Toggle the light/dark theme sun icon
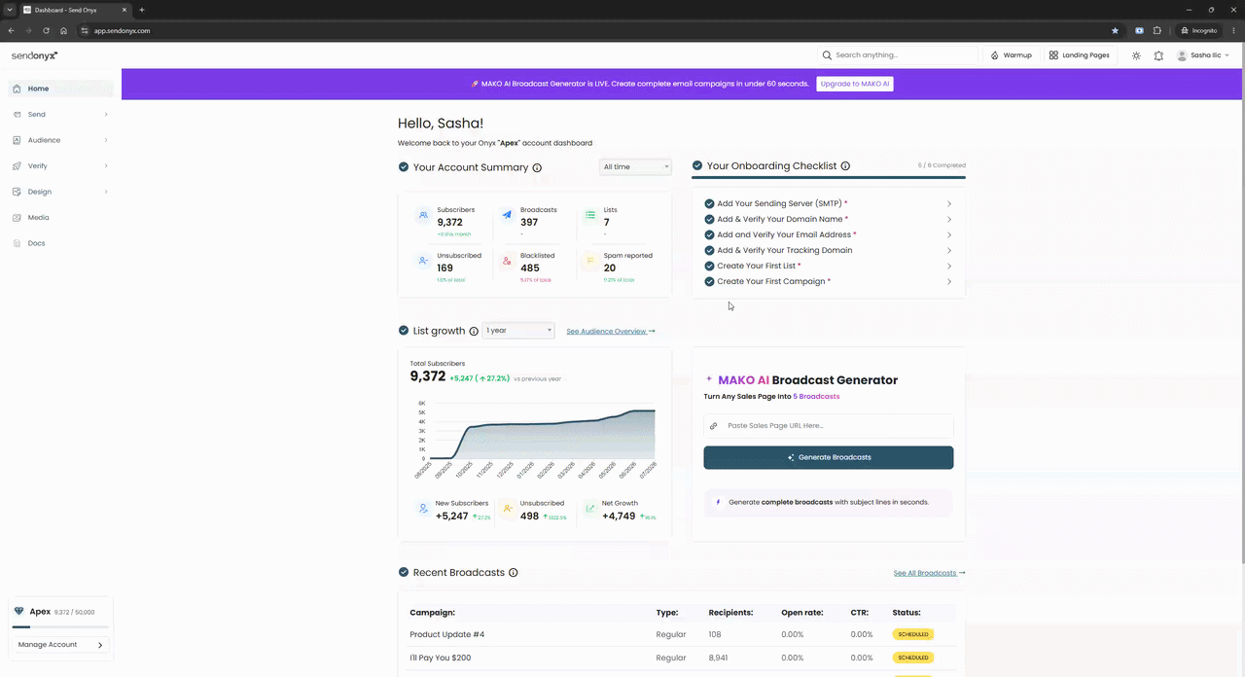 (x=1136, y=55)
